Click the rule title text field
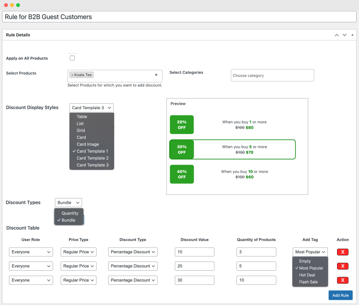The height and width of the screenshot is (305, 359). coord(179,17)
